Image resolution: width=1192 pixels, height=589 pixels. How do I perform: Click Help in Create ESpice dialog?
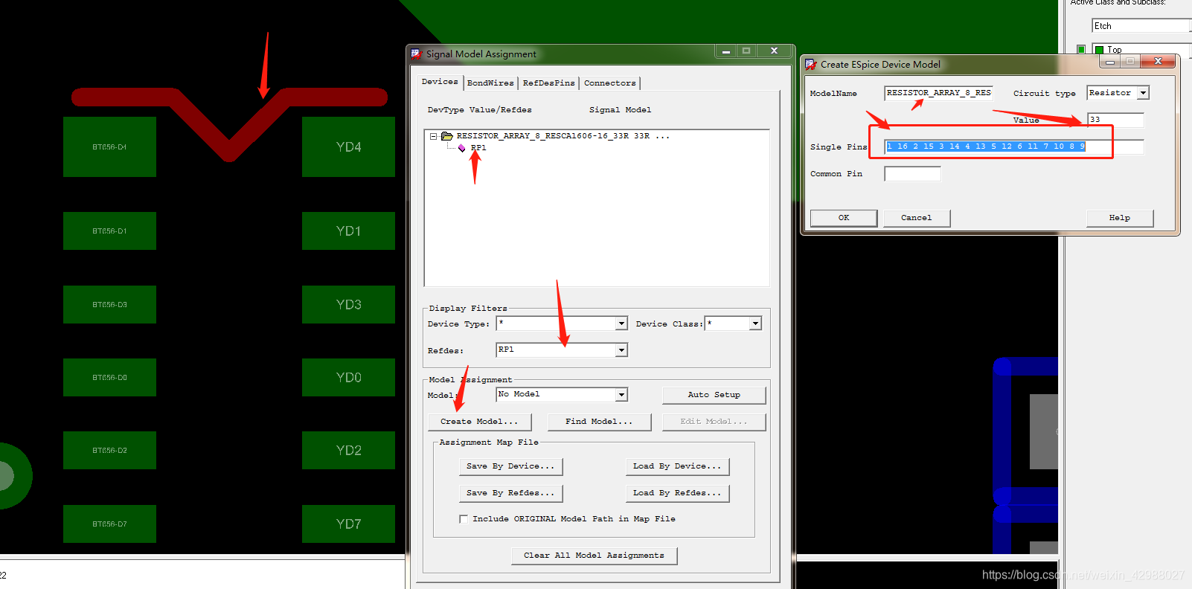pyautogui.click(x=1120, y=218)
